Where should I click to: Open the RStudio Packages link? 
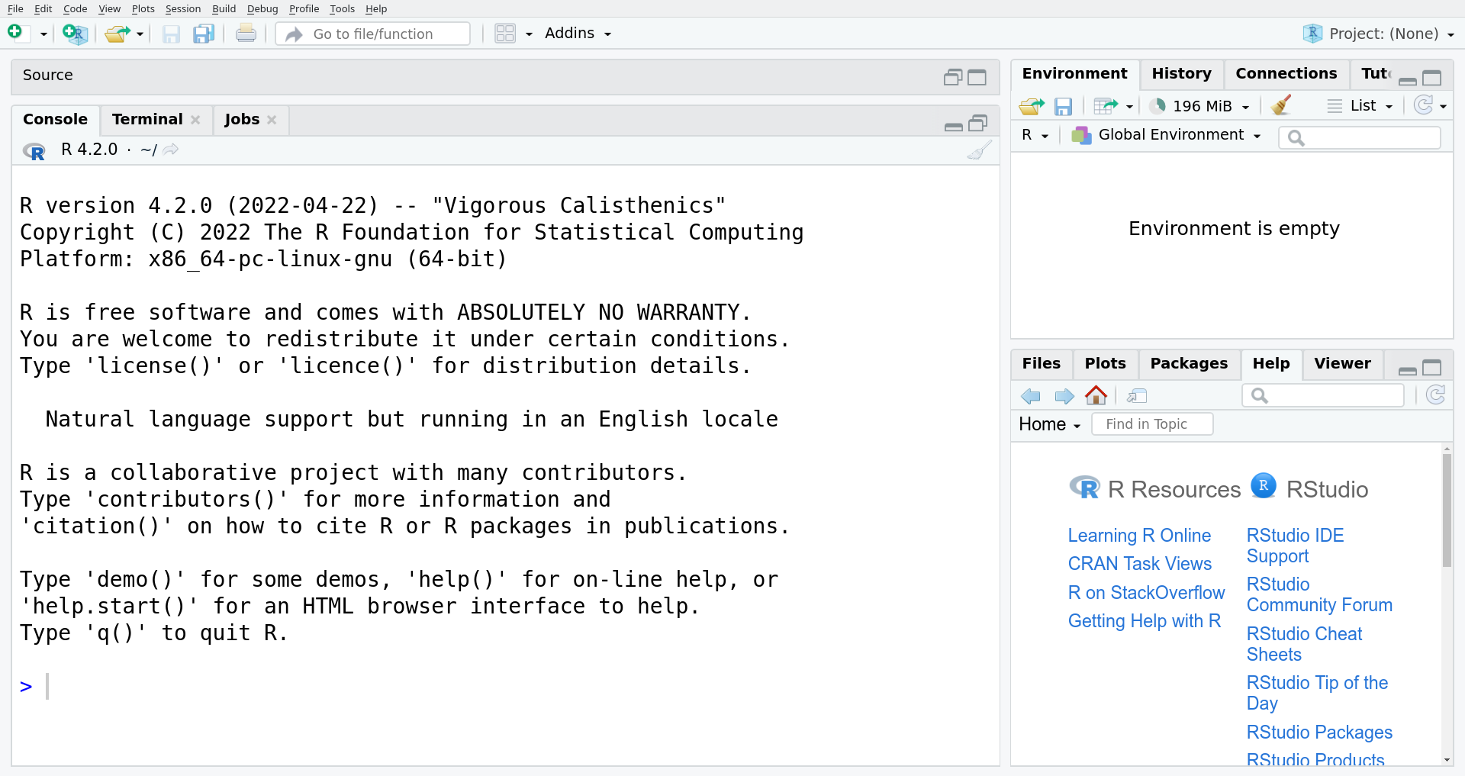1319,733
